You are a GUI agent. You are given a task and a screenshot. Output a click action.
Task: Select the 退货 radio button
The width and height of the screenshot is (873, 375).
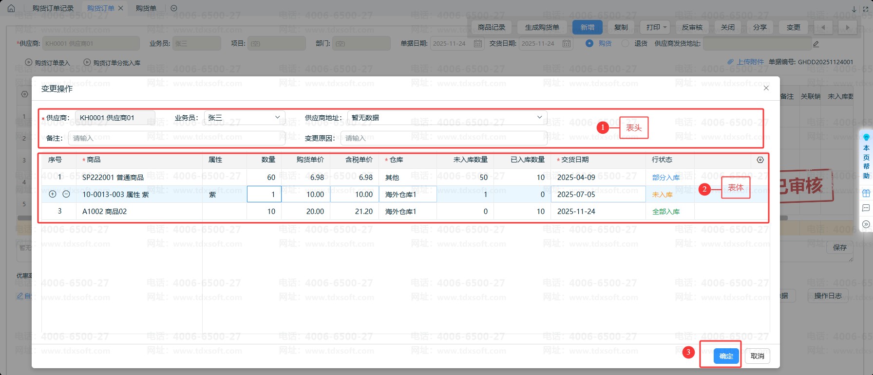click(626, 43)
